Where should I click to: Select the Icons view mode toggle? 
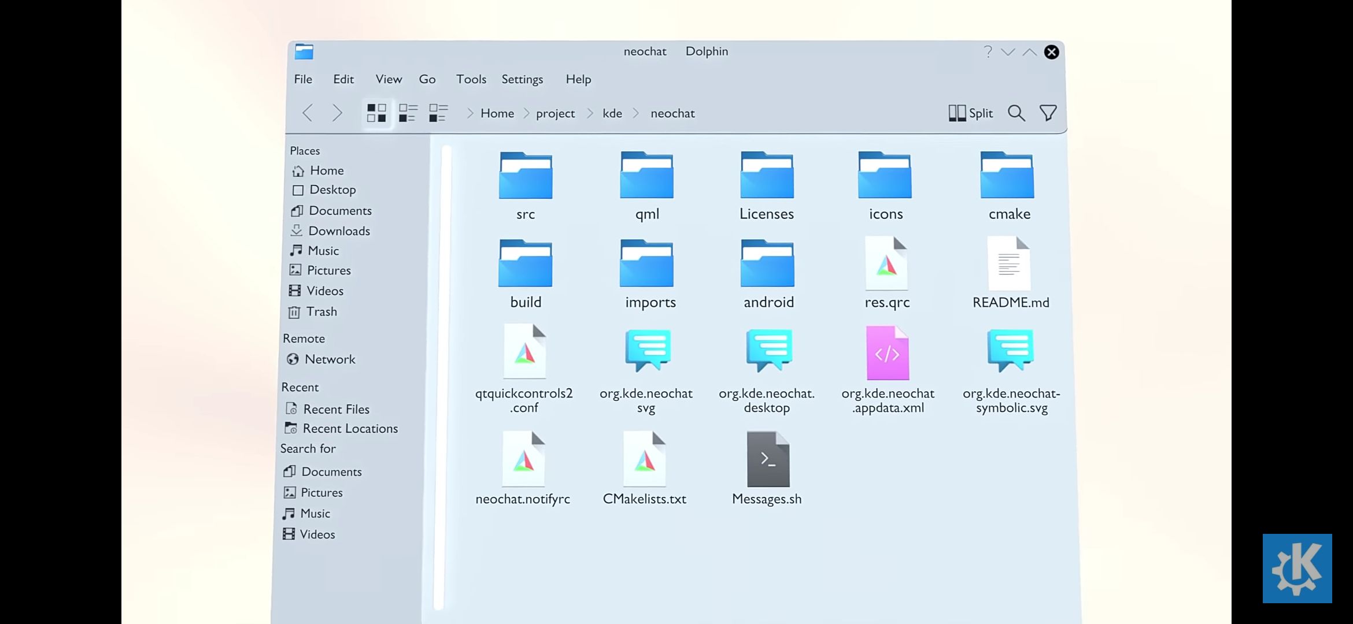[377, 113]
